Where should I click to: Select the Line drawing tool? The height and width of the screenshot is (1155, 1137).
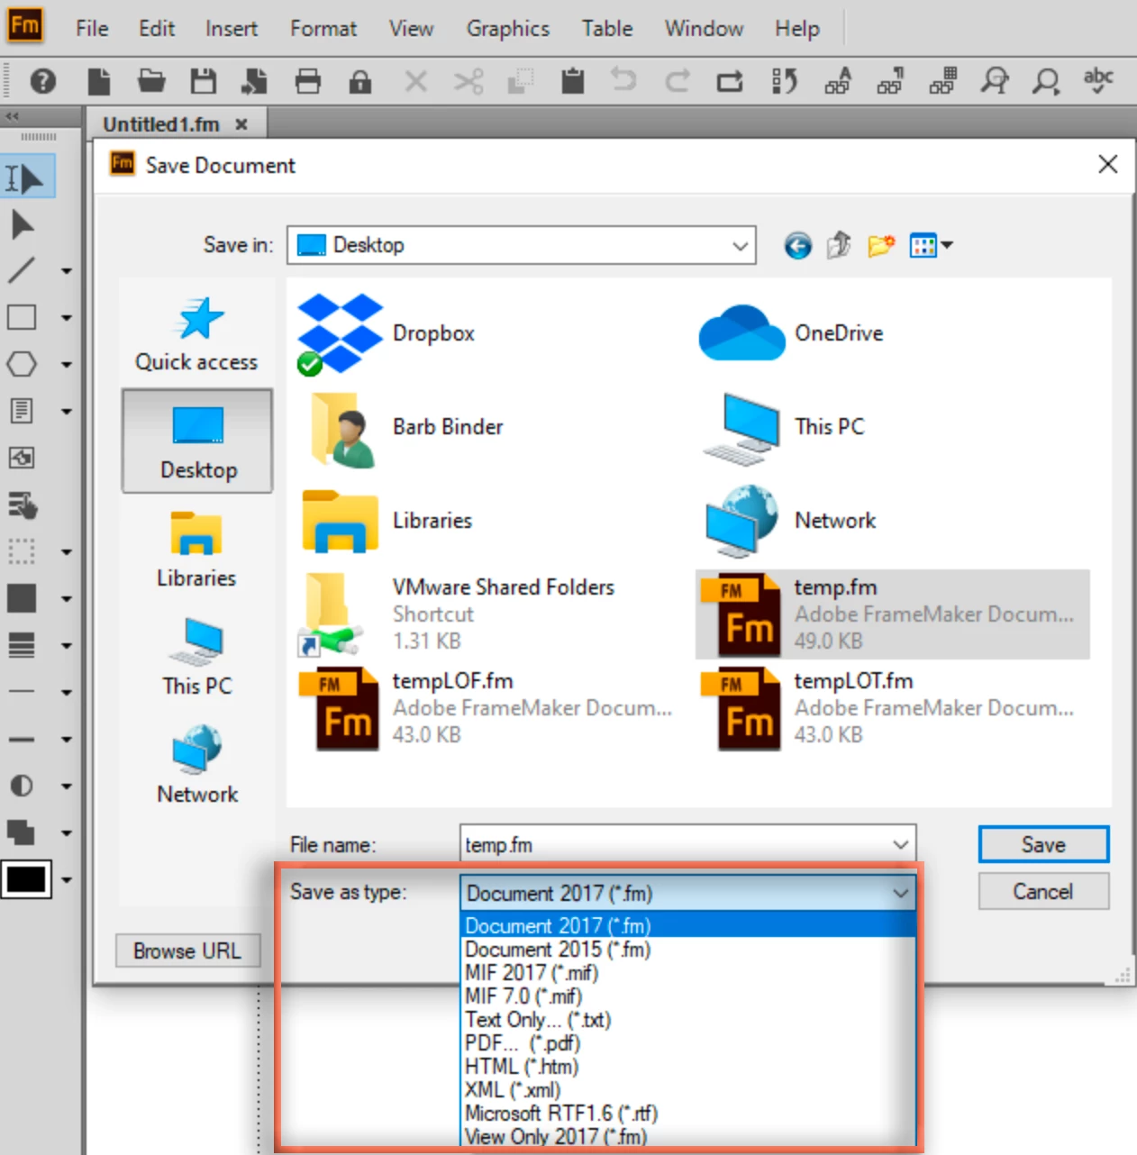click(22, 270)
